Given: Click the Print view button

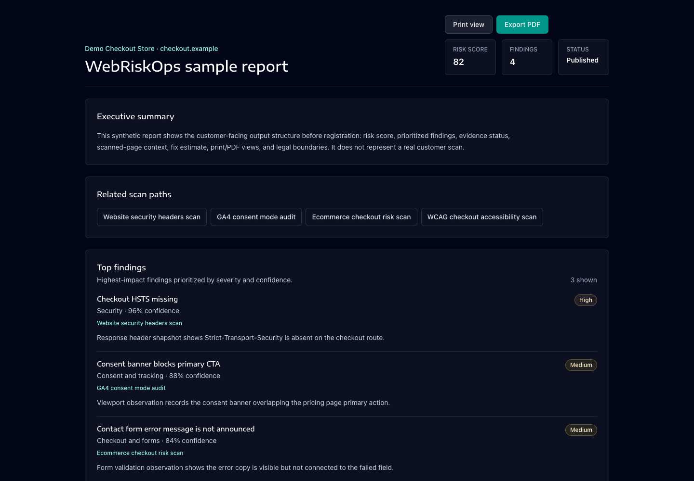Looking at the screenshot, I should [x=468, y=25].
